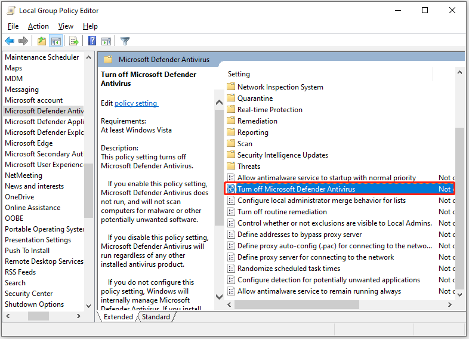
Task: Select Remote Desktop Services in the tree
Action: click(x=44, y=261)
